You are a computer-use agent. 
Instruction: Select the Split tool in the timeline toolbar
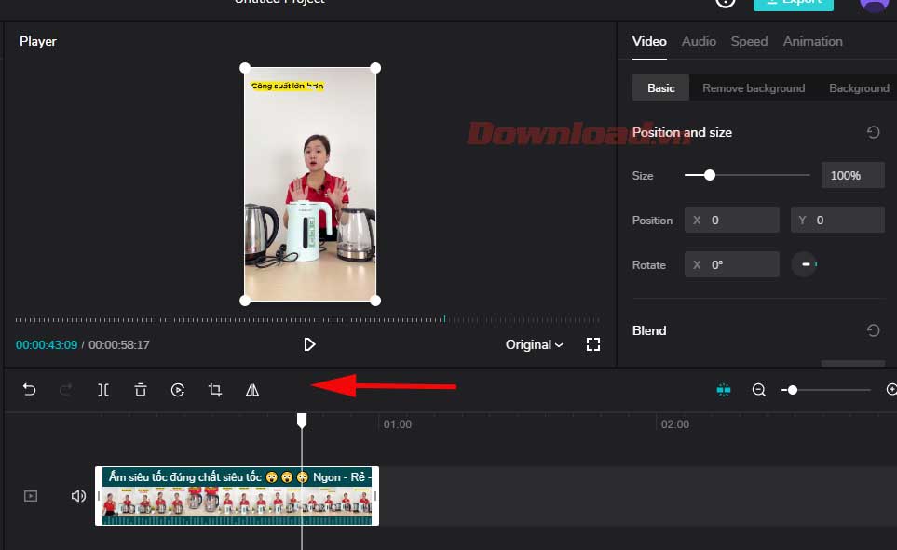103,389
